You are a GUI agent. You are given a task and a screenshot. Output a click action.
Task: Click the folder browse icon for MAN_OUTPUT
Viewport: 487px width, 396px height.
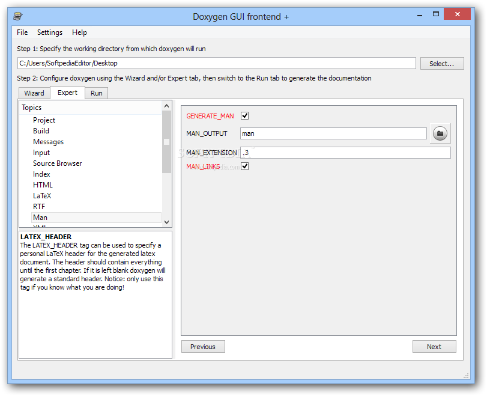[440, 133]
